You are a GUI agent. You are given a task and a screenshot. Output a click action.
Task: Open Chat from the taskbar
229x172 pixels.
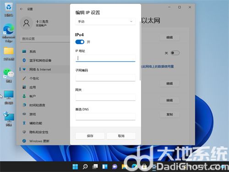coord(114,166)
